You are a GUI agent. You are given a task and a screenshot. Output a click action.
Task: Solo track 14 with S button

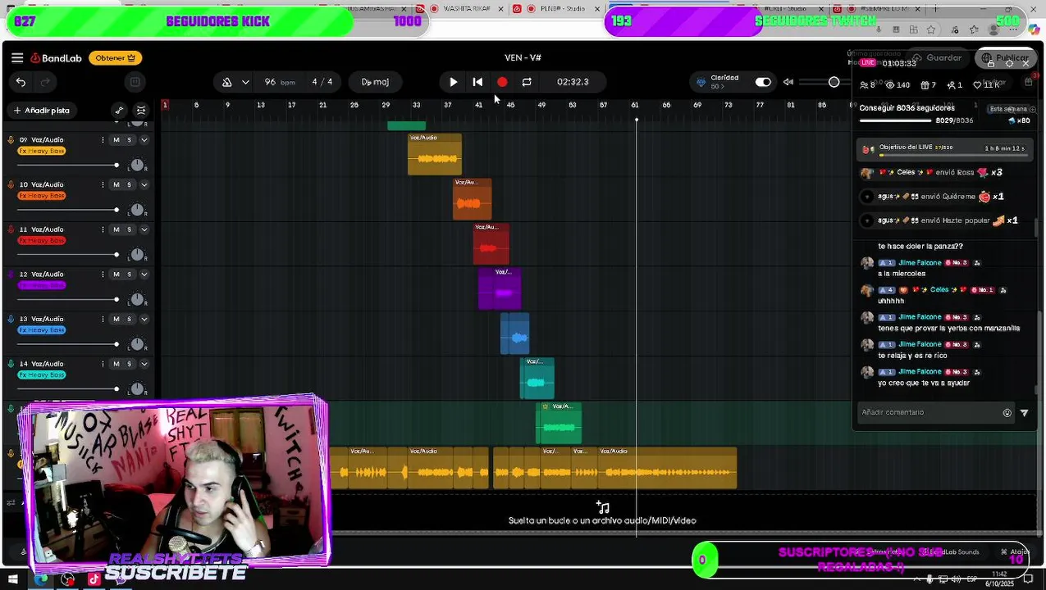(129, 364)
